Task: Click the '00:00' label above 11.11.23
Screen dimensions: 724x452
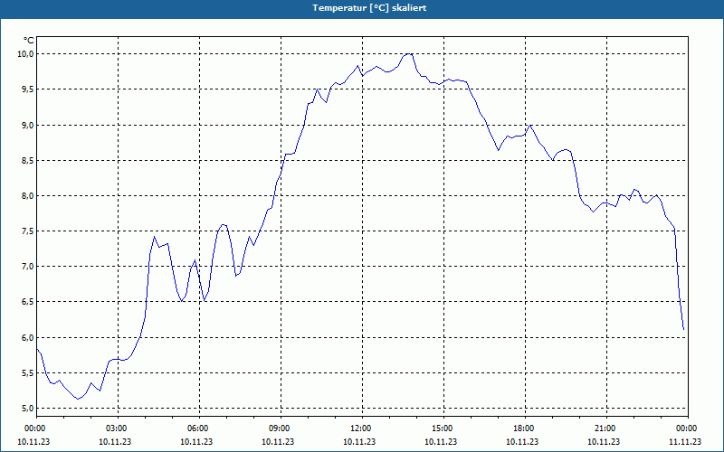Action: pyautogui.click(x=688, y=428)
